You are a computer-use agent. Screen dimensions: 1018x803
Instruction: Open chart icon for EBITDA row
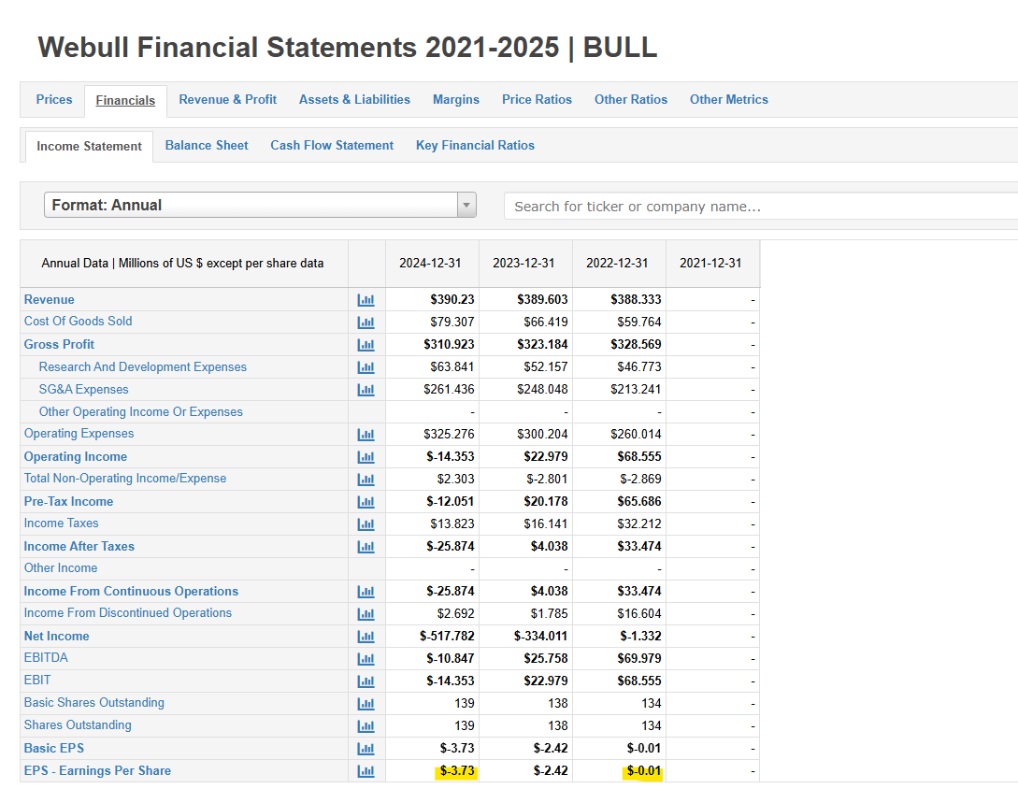366,659
